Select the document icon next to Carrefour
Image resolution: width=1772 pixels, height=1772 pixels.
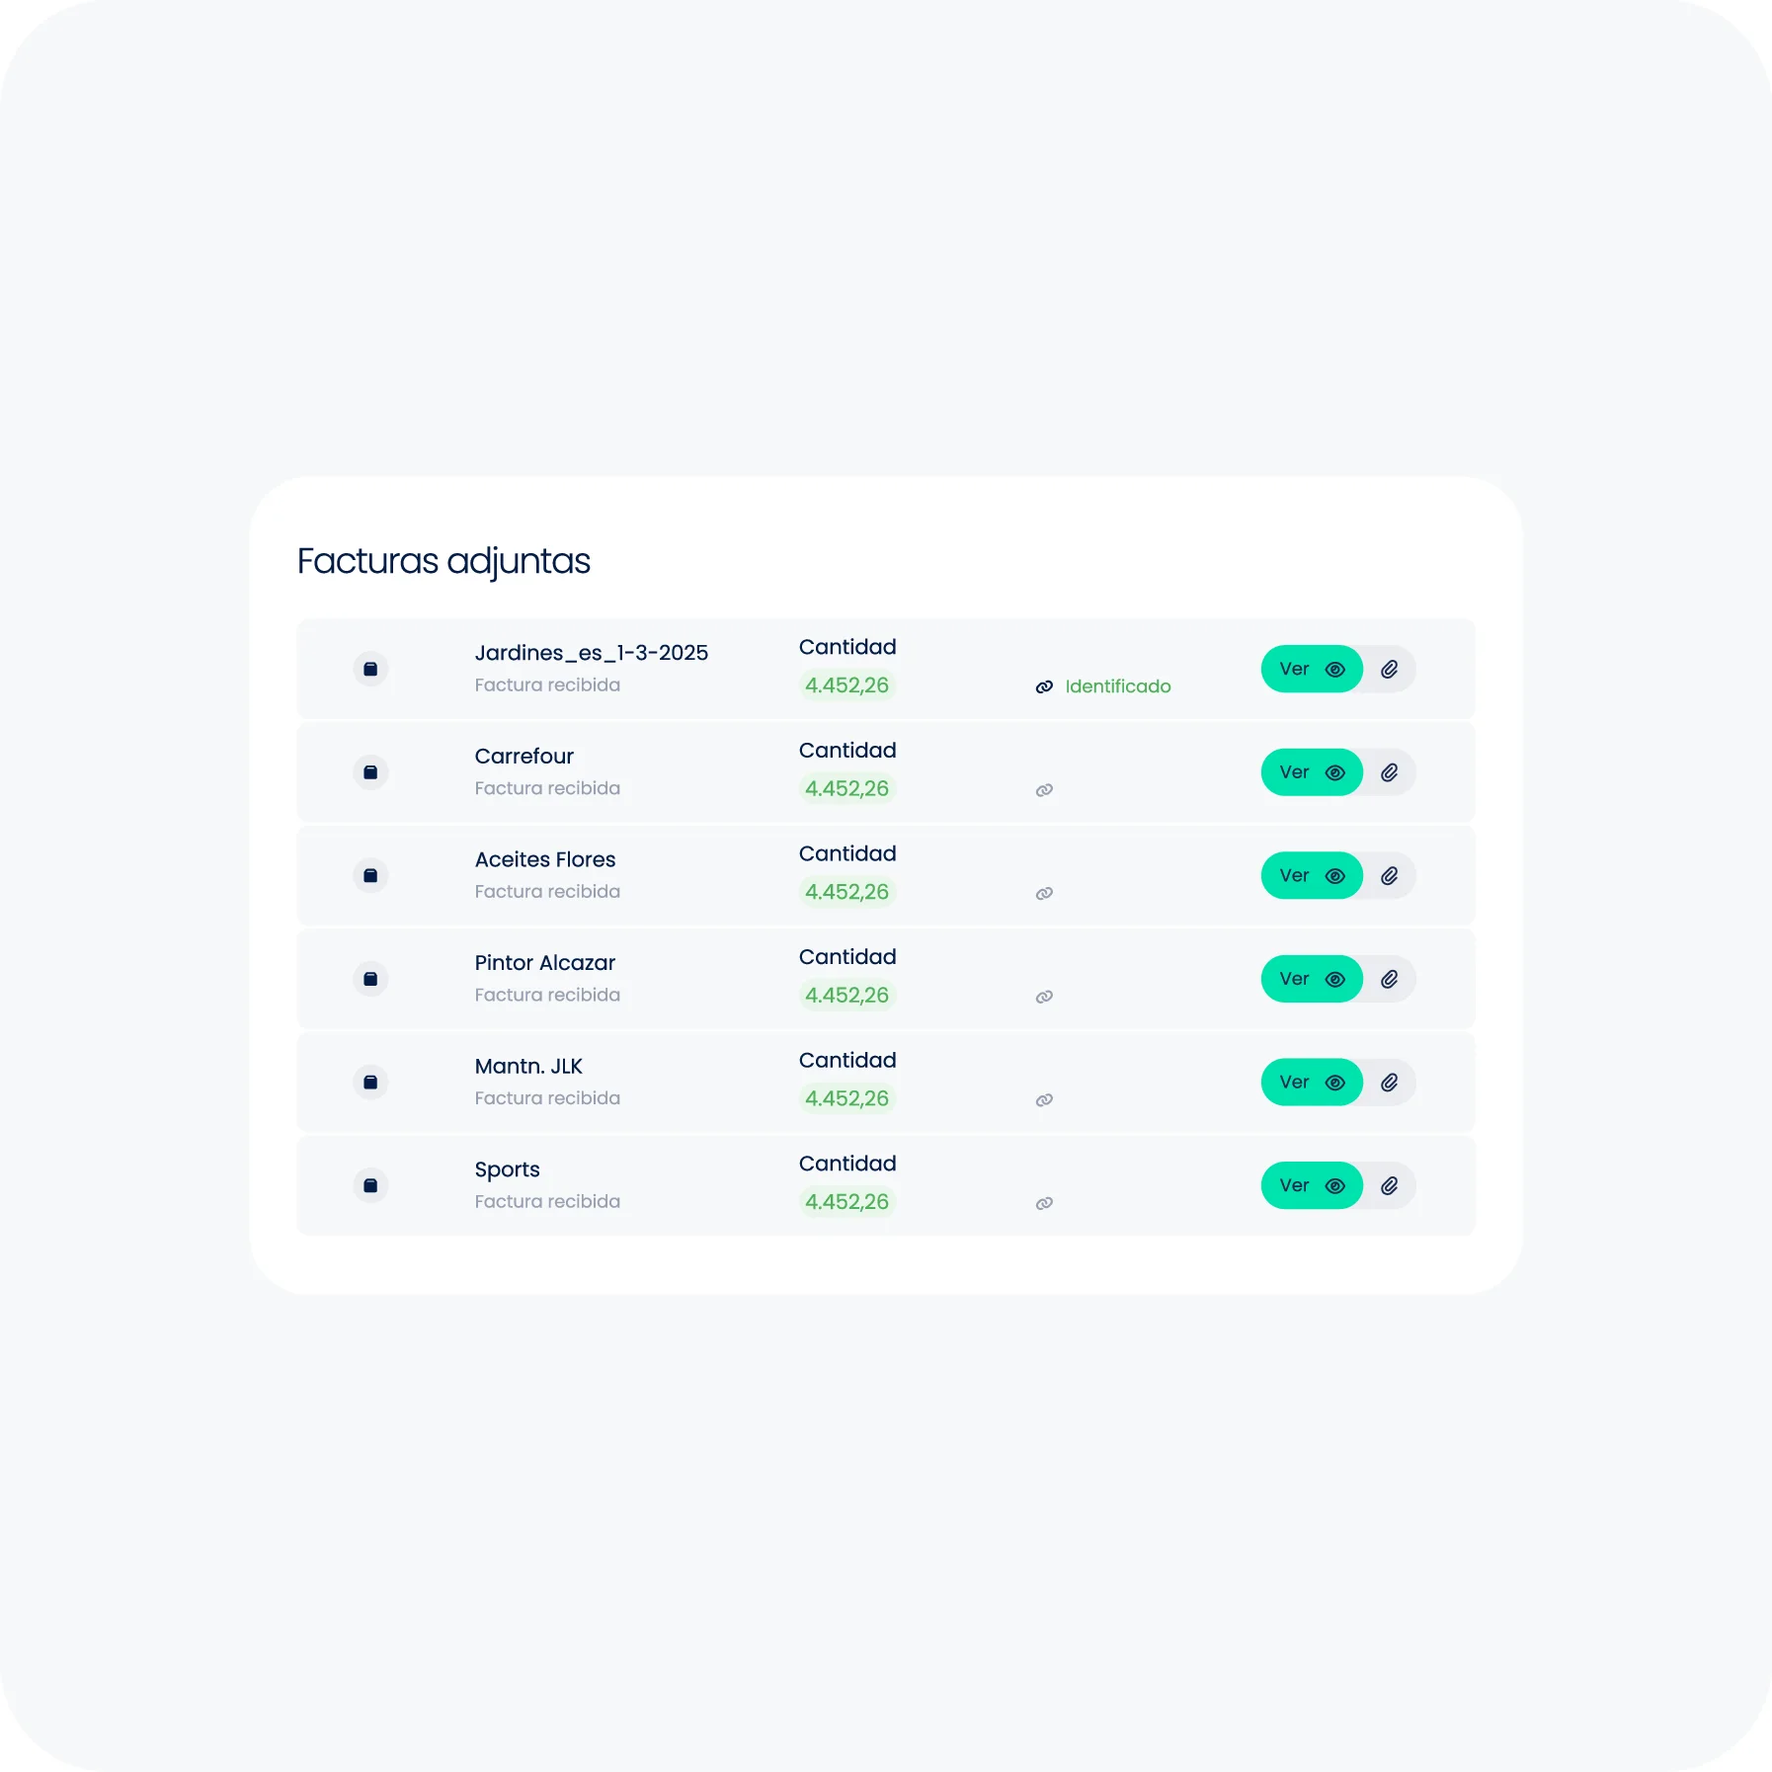click(x=370, y=771)
